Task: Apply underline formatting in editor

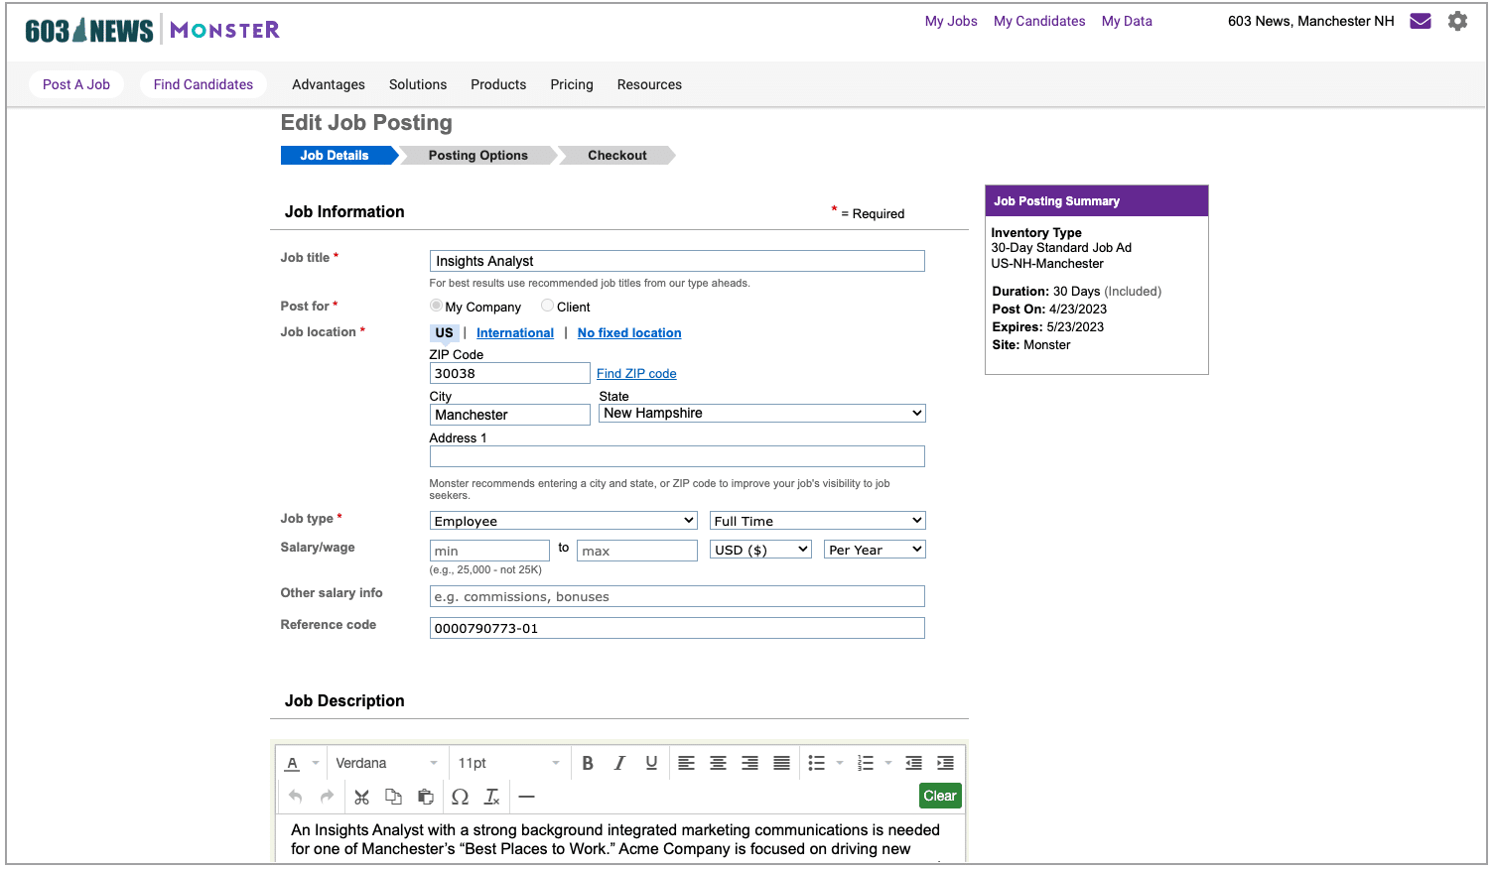Action: tap(651, 763)
